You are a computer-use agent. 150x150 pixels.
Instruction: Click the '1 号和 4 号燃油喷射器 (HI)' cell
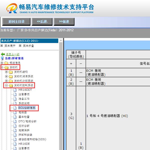coord(118,116)
